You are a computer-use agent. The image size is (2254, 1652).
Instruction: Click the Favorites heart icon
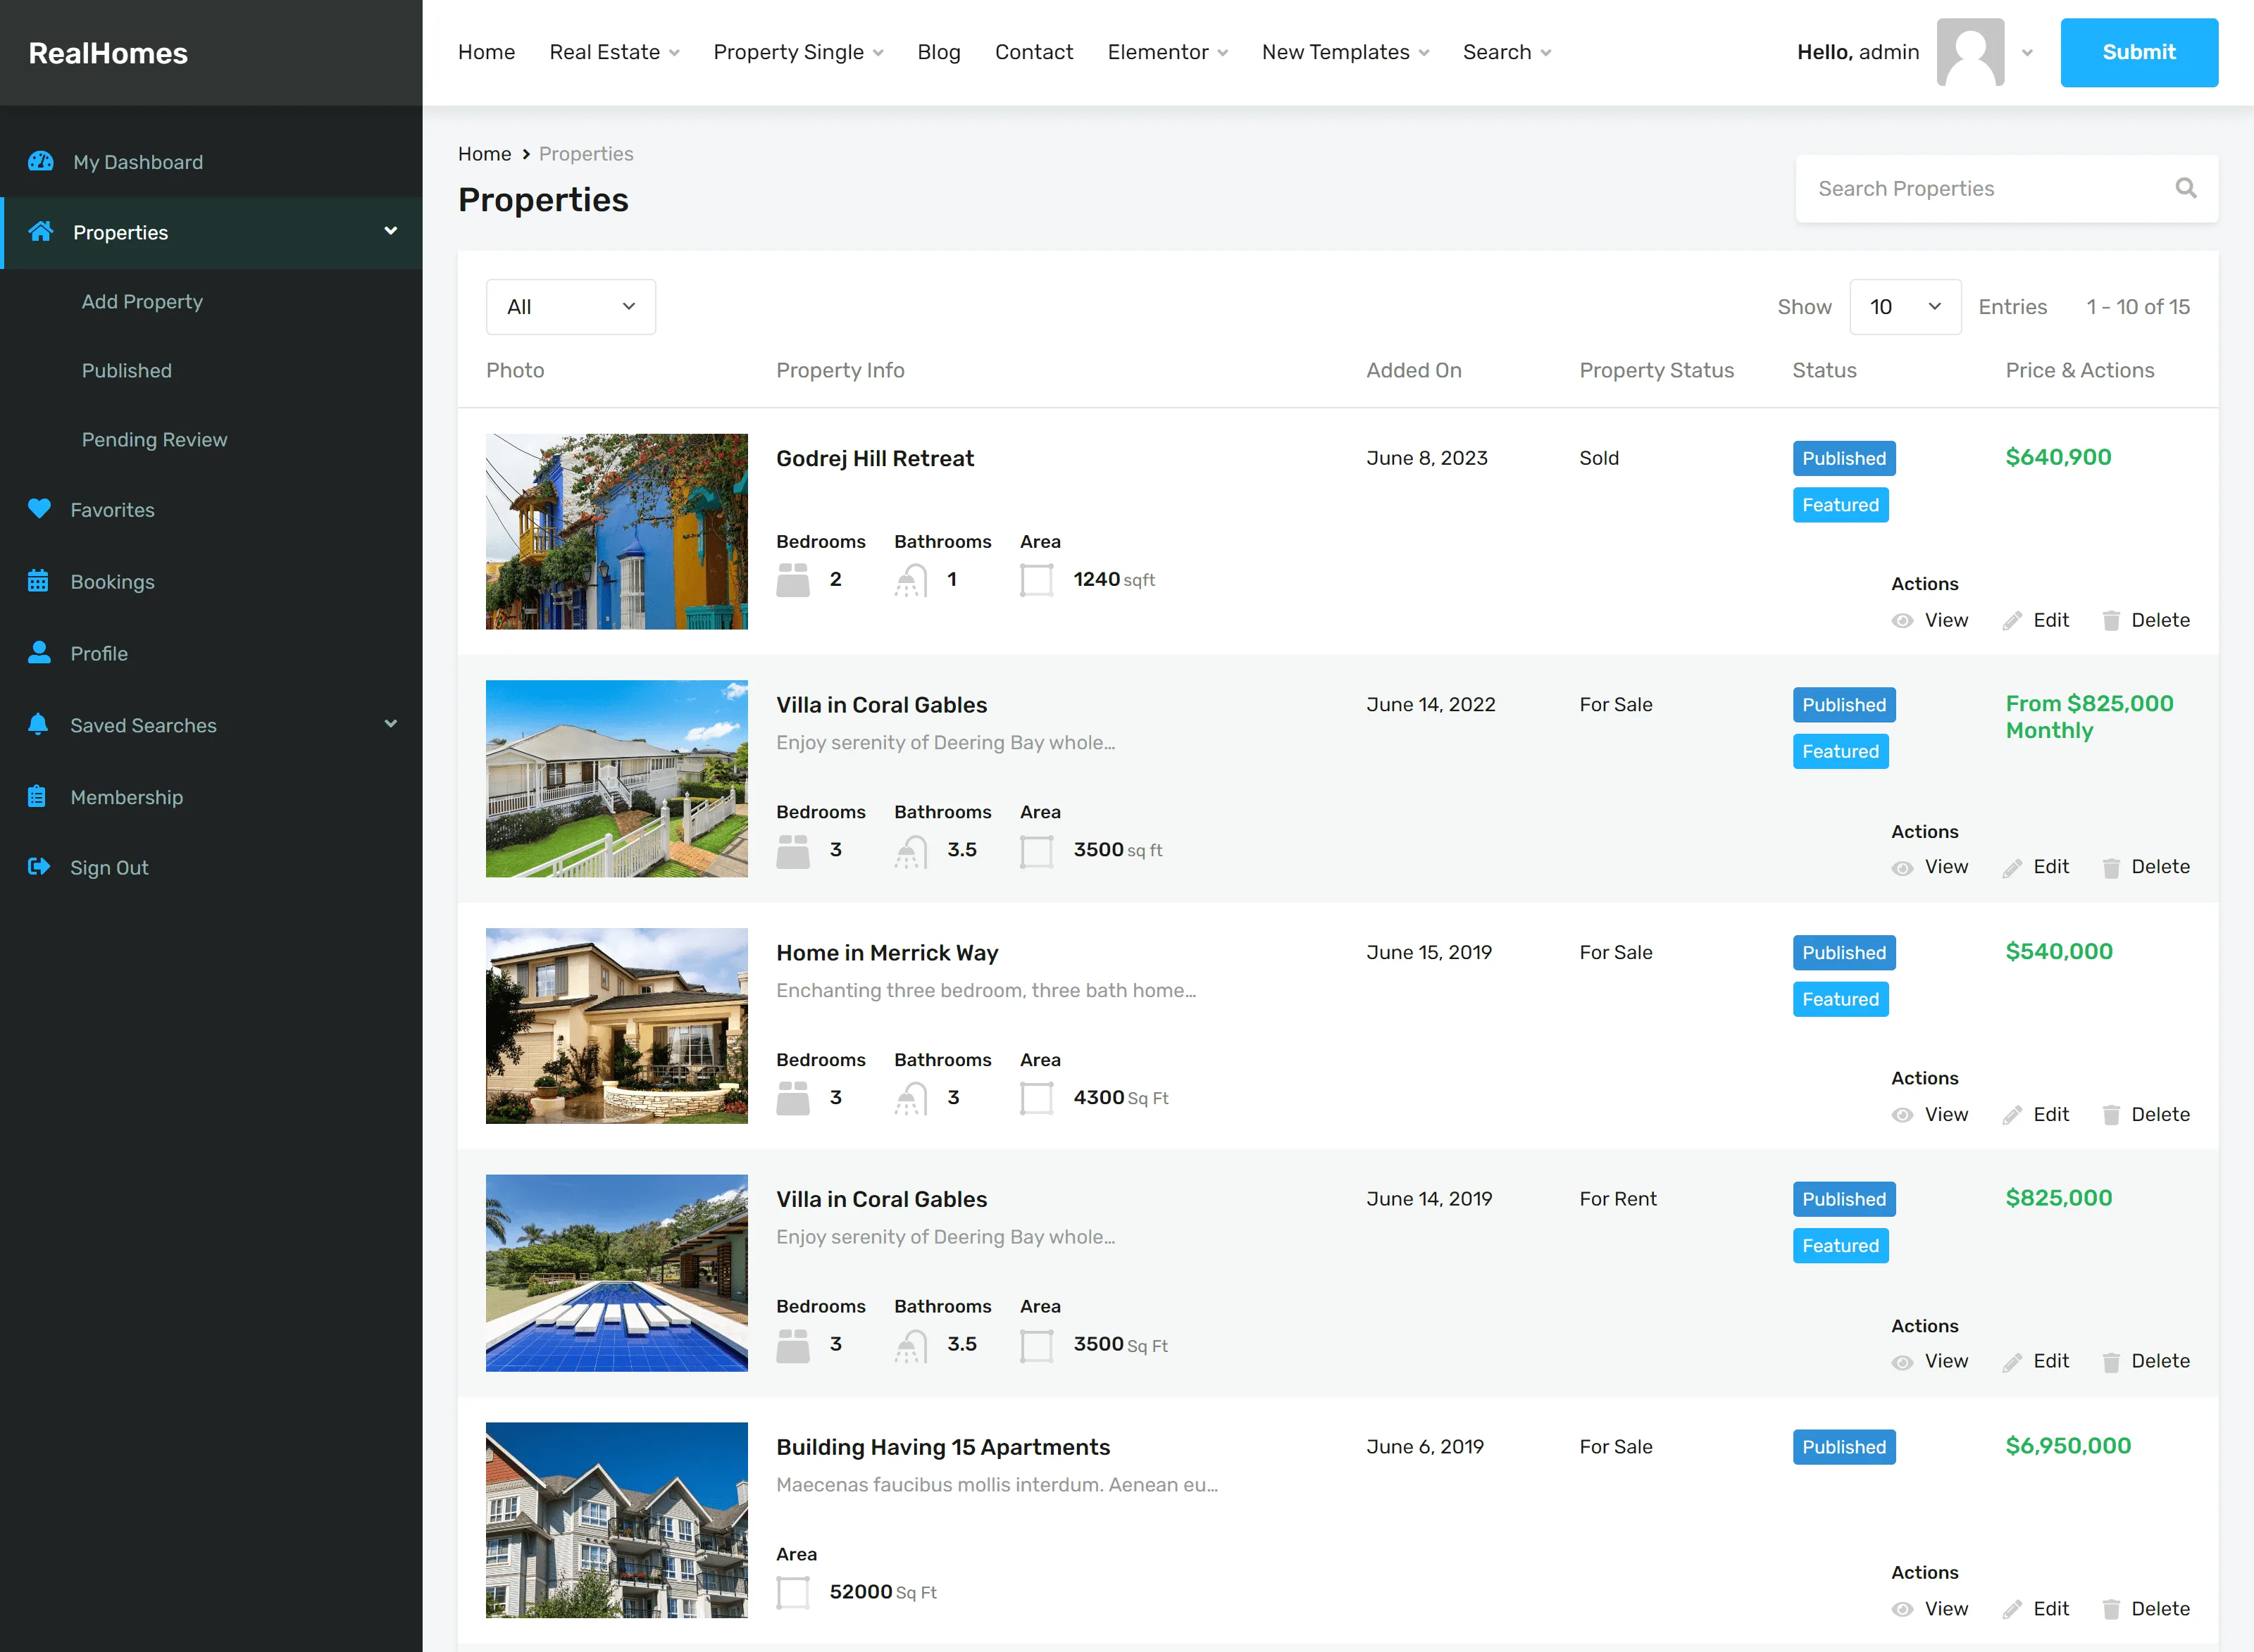point(39,509)
